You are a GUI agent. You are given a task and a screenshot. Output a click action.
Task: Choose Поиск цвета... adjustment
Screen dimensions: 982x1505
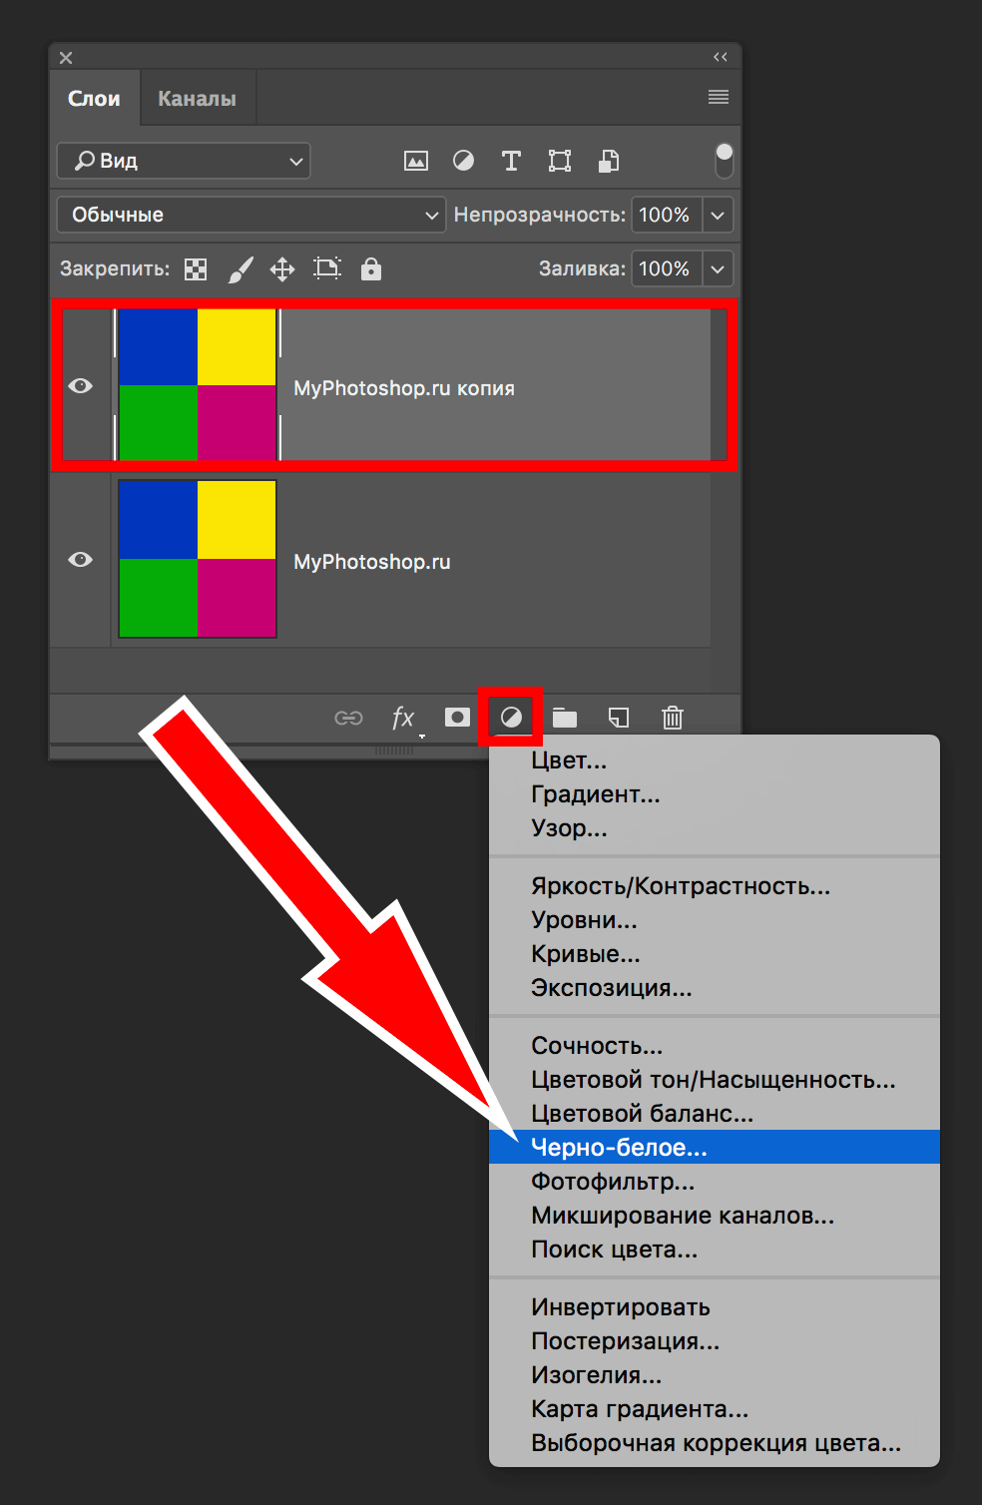click(x=715, y=1250)
